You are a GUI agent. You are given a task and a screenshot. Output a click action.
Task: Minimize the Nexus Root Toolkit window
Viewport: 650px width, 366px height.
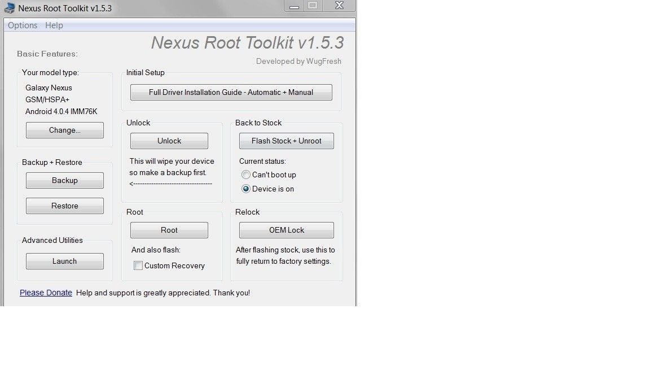(x=295, y=6)
